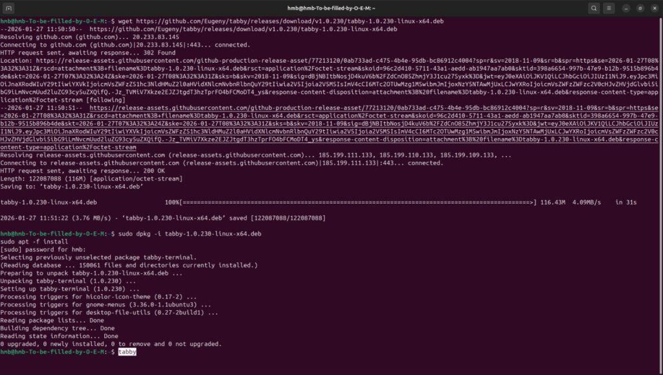Click the typed 'tabby' command at the prompt
The image size is (663, 375).
tap(127, 352)
